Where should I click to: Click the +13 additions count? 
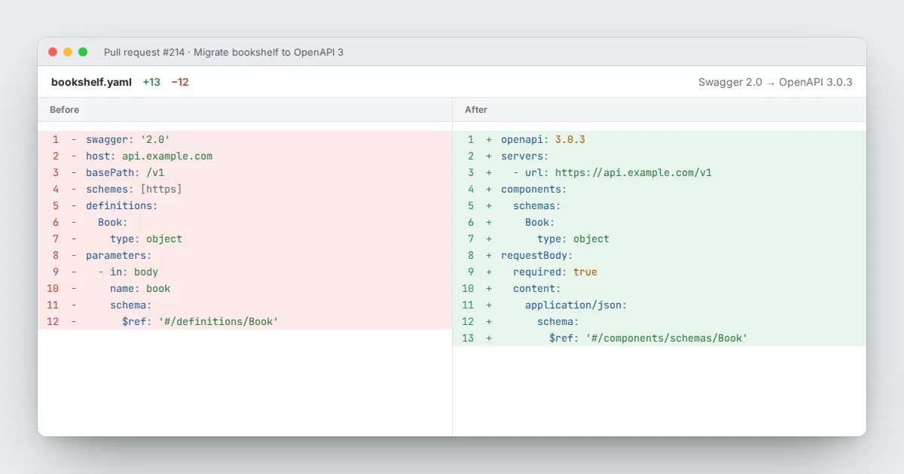tap(151, 82)
